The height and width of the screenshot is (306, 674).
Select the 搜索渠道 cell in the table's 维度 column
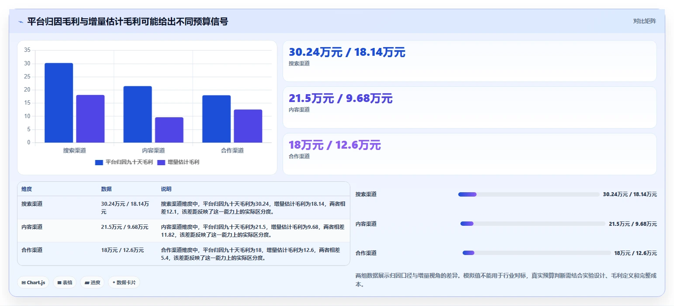point(32,204)
